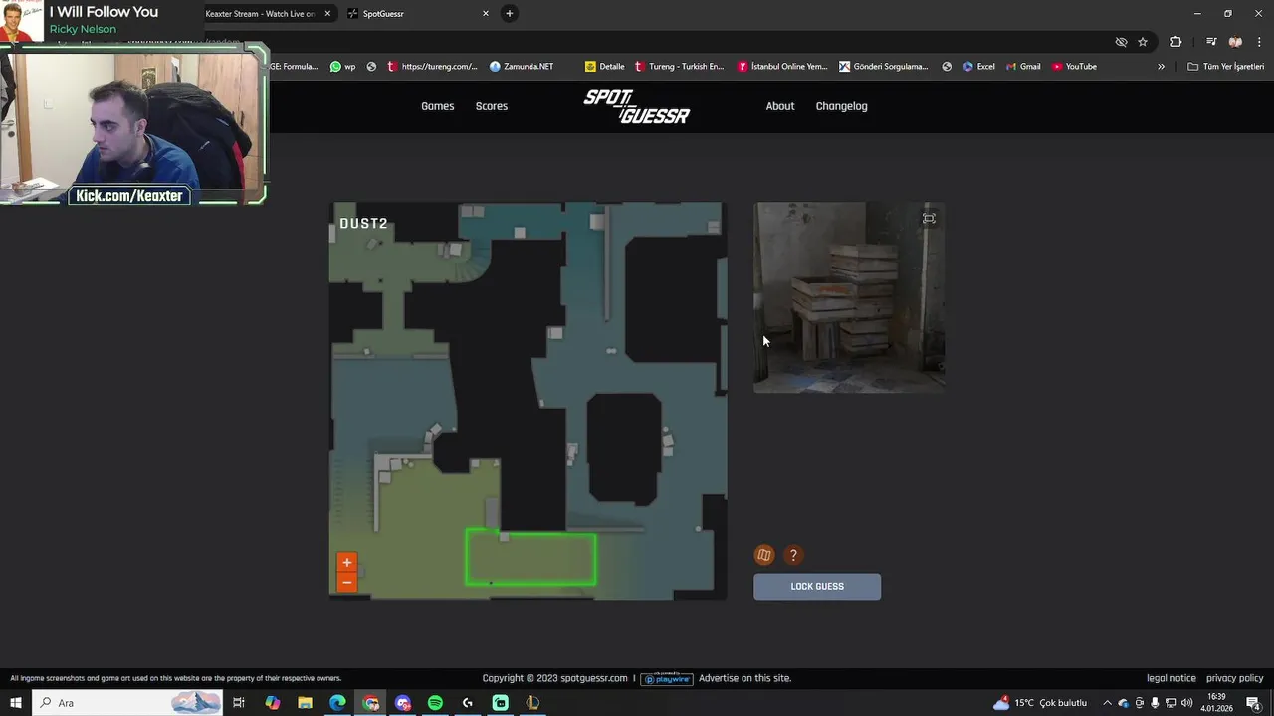The height and width of the screenshot is (716, 1274).
Task: Open the Tüm Yer İşaretleri folder
Action: click(1226, 67)
